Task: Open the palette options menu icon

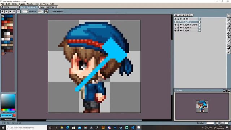Action: coord(14,11)
